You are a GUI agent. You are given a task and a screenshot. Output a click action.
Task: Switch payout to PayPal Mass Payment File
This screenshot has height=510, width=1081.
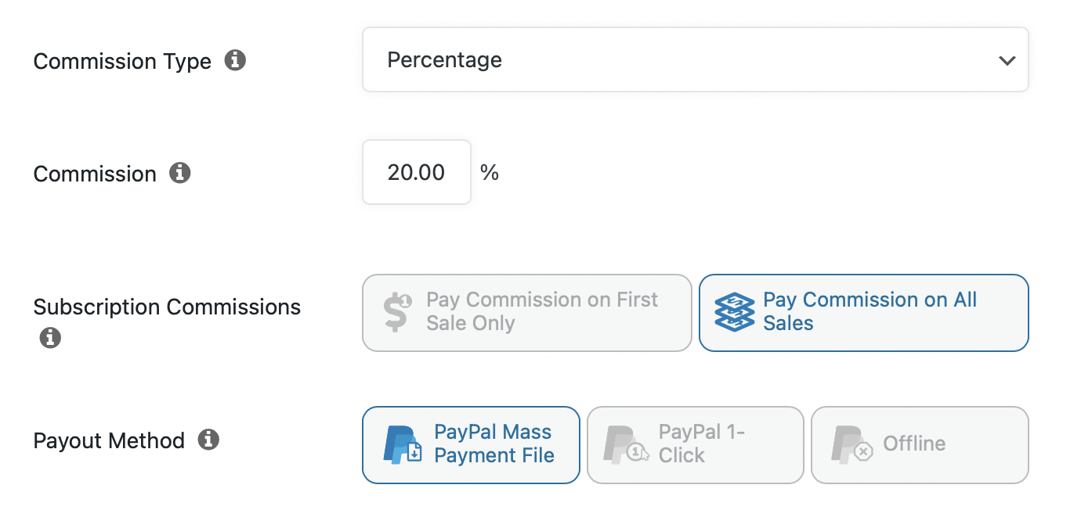point(470,444)
